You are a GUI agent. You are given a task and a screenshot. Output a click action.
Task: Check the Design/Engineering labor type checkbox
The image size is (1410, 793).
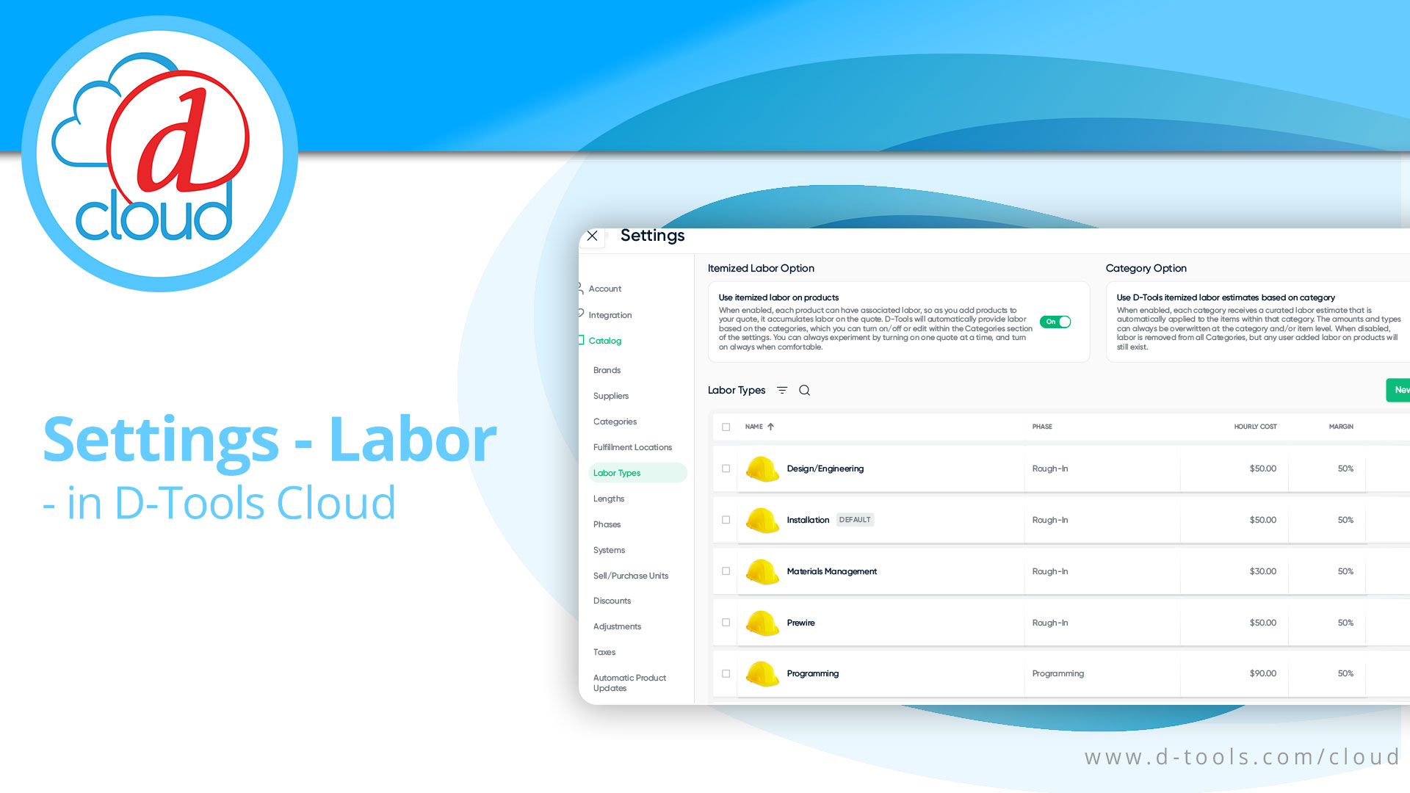tap(726, 468)
